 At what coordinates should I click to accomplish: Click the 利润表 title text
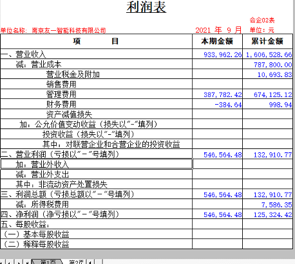click(x=146, y=7)
